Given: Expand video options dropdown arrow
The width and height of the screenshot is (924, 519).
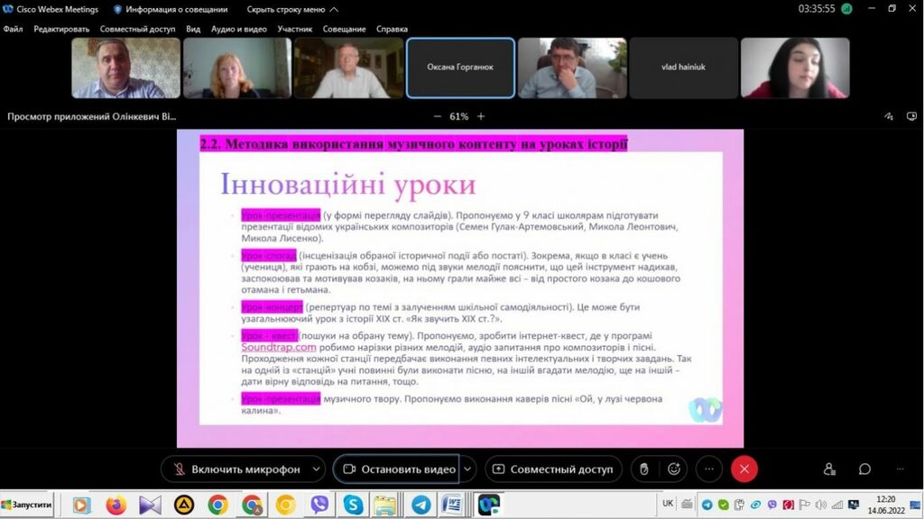Looking at the screenshot, I should 467,469.
